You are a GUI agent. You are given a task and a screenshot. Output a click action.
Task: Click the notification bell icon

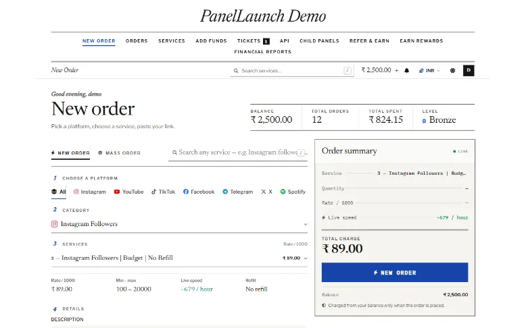pyautogui.click(x=406, y=71)
